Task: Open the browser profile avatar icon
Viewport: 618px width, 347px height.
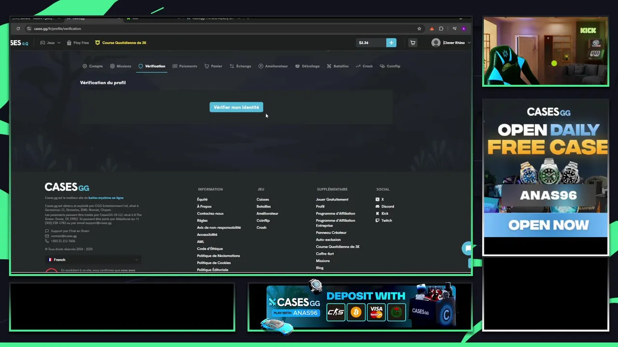Action: tap(463, 28)
